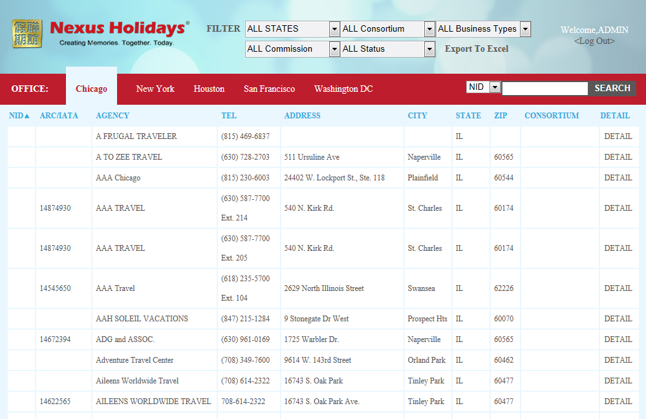Sort table by NID column header

click(19, 115)
